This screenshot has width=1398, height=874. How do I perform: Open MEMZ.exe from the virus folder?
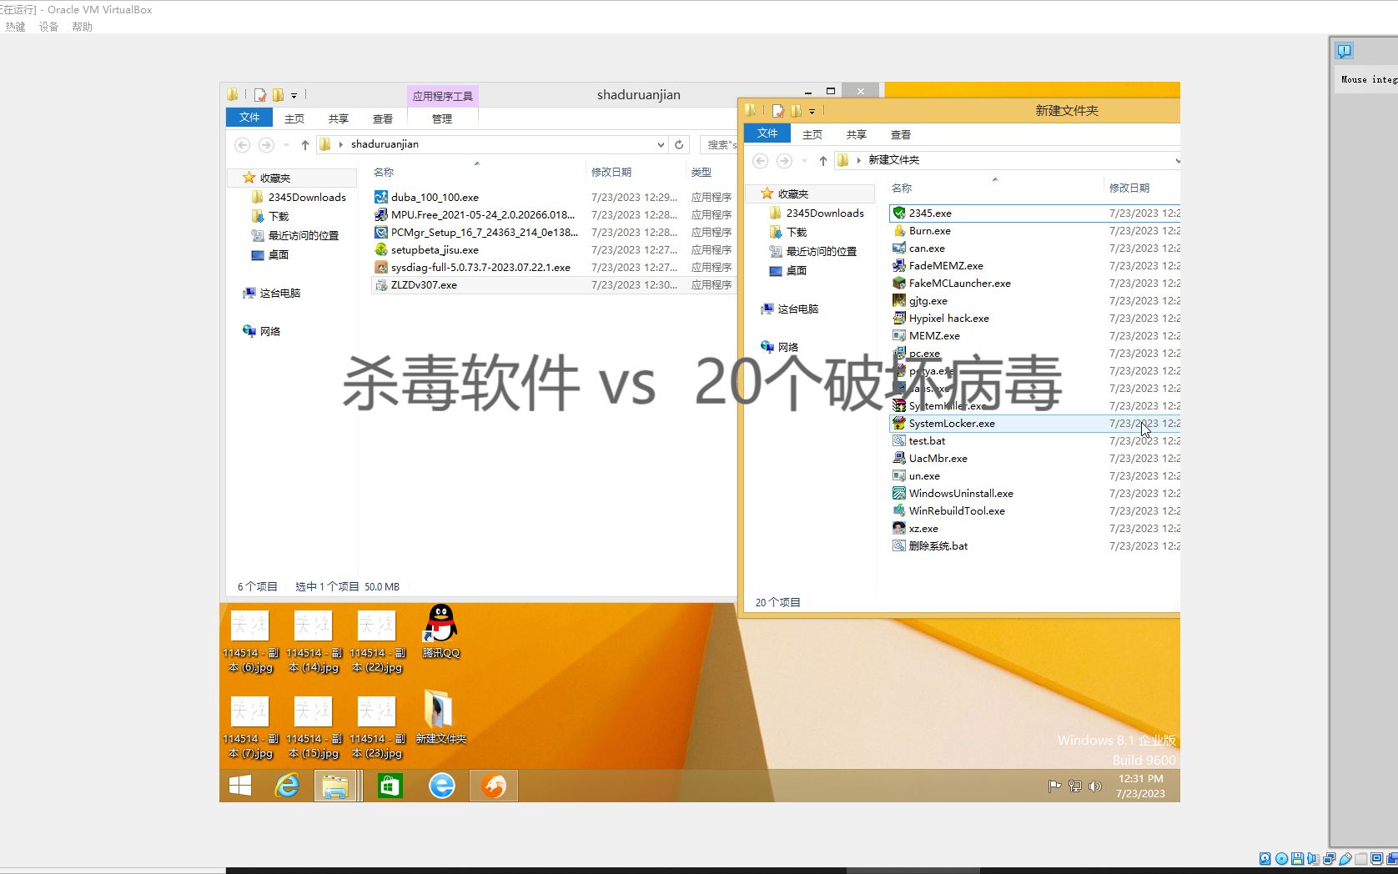pos(933,335)
